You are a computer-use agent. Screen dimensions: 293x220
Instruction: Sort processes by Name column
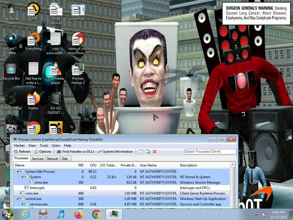pyautogui.click(x=42, y=165)
